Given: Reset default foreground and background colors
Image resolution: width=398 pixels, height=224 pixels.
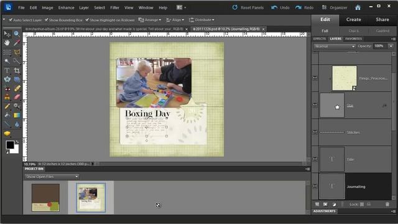Looking at the screenshot, I should click(7, 152).
